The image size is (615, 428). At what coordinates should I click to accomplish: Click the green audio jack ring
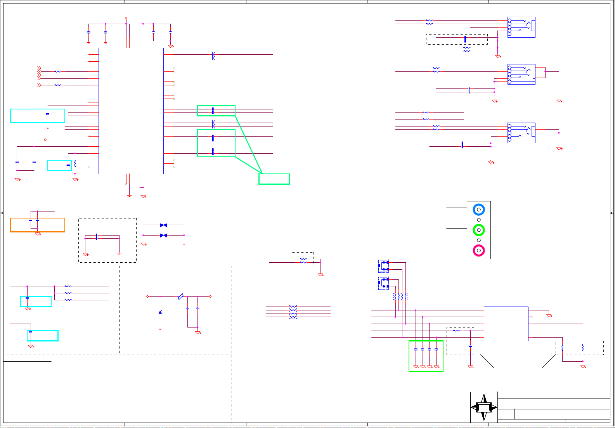pos(479,230)
